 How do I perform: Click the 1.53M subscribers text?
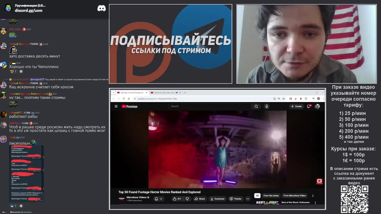[x=134, y=201]
